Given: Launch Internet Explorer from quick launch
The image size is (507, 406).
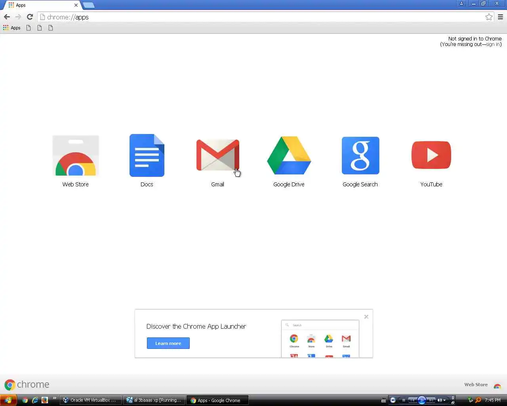Looking at the screenshot, I should tap(35, 400).
